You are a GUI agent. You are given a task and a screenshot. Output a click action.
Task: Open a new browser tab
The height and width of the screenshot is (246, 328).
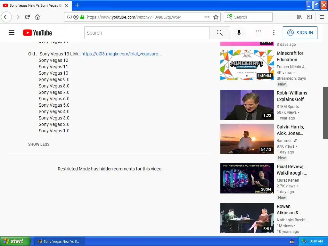(77, 5)
